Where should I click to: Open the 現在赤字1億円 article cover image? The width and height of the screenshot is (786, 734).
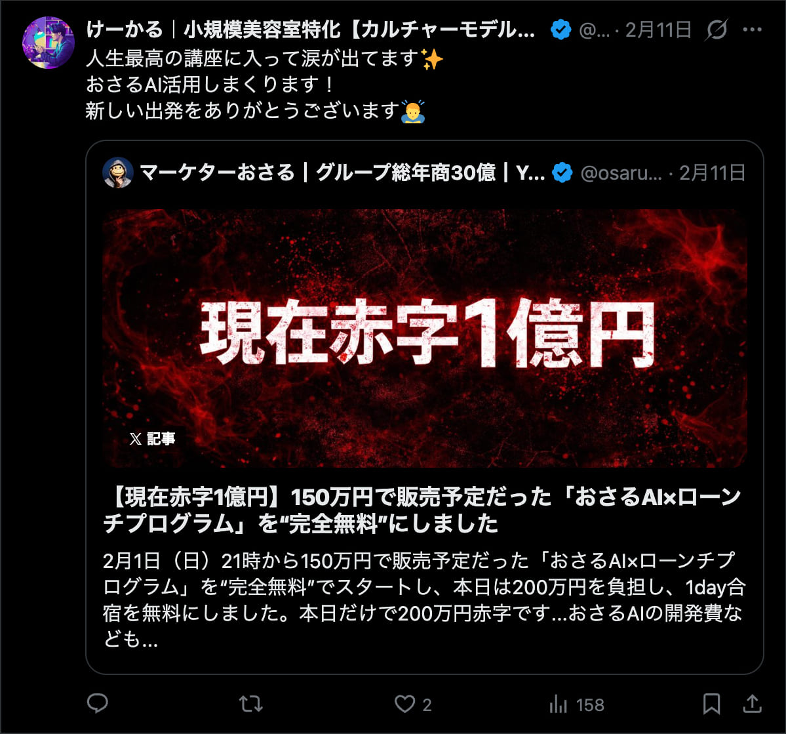(x=425, y=338)
